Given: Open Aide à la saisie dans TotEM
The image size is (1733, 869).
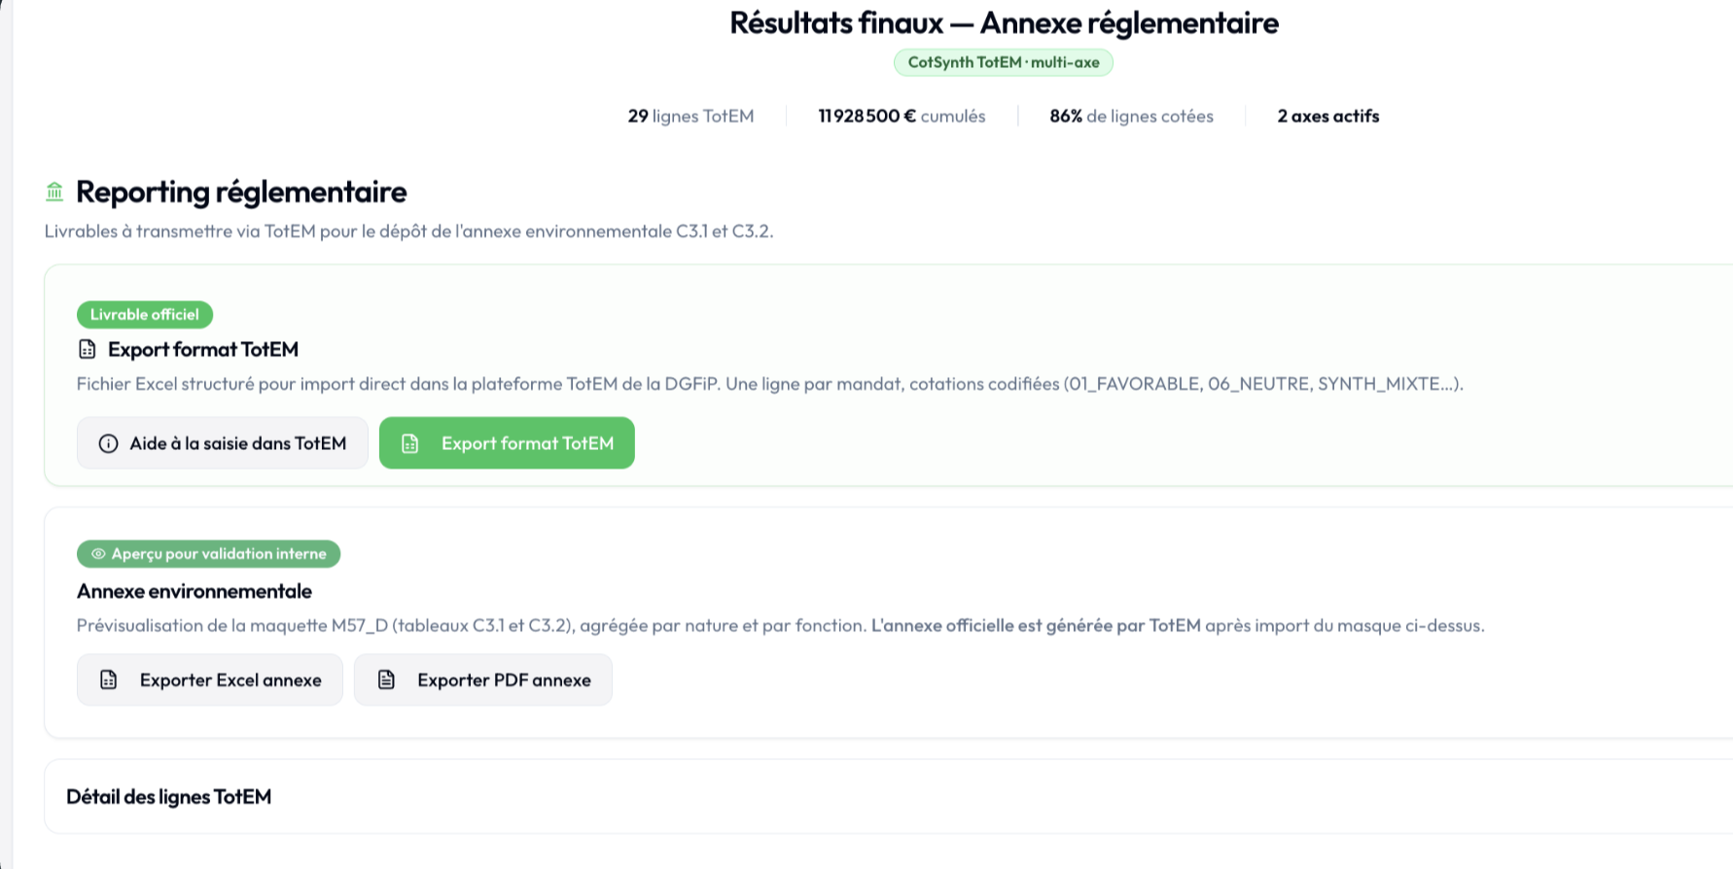Looking at the screenshot, I should tap(222, 443).
